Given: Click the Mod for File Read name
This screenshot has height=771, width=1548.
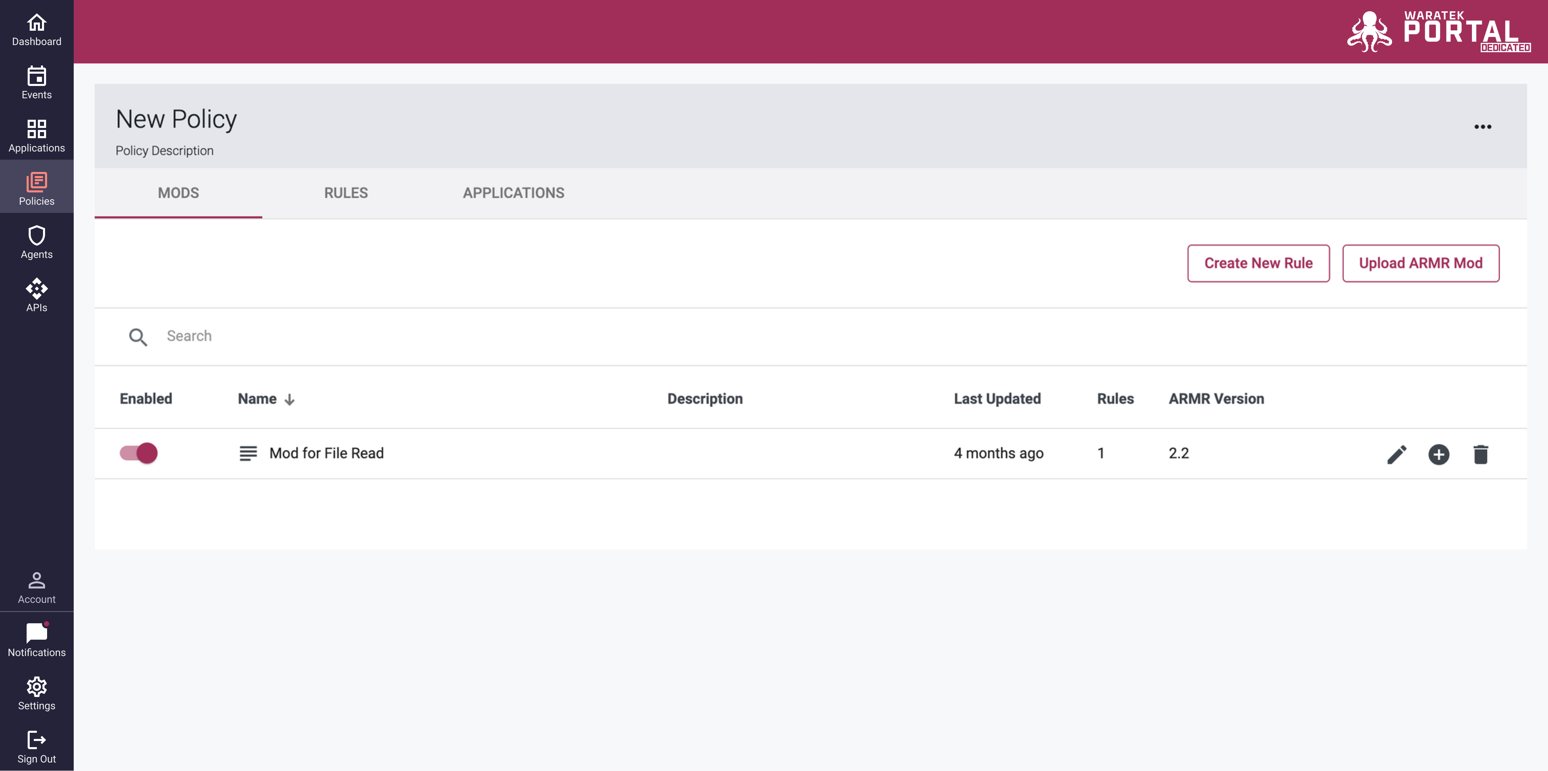Looking at the screenshot, I should [326, 454].
